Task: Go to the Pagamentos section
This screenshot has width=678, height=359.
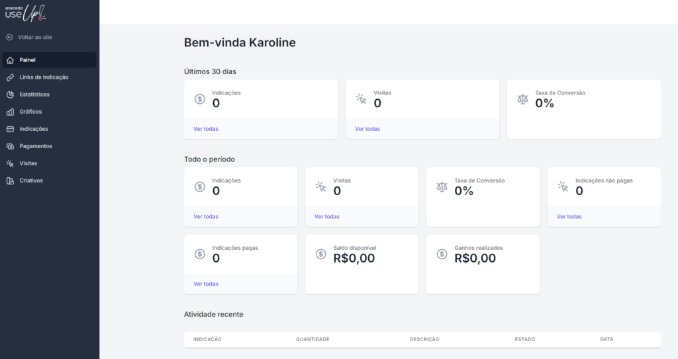Action: (x=36, y=146)
